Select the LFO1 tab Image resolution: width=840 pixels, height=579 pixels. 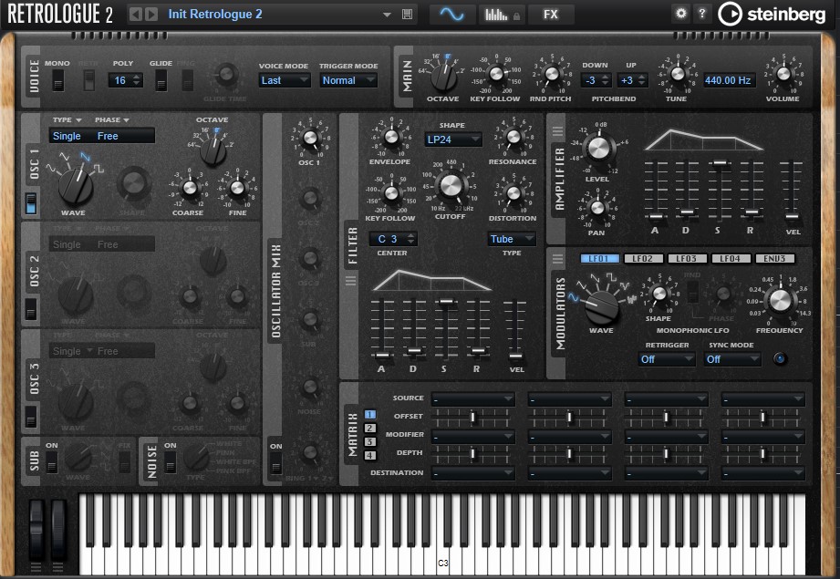pyautogui.click(x=599, y=259)
